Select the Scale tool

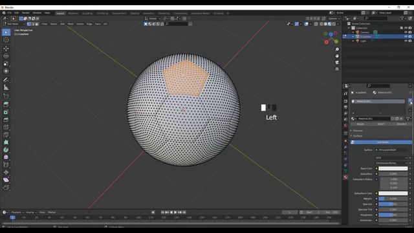click(6, 63)
